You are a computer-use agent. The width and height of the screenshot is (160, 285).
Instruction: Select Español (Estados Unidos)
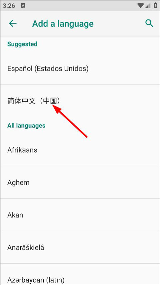pyautogui.click(x=80, y=68)
